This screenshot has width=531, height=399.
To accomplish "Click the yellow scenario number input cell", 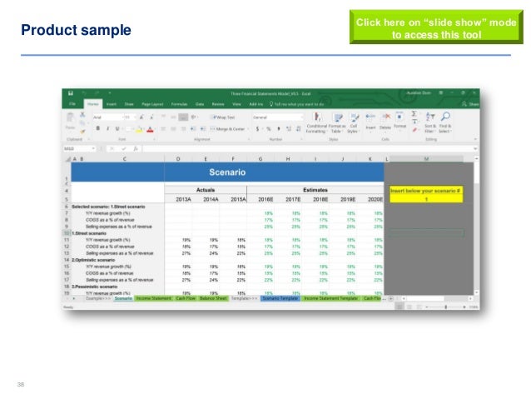I will (x=426, y=199).
